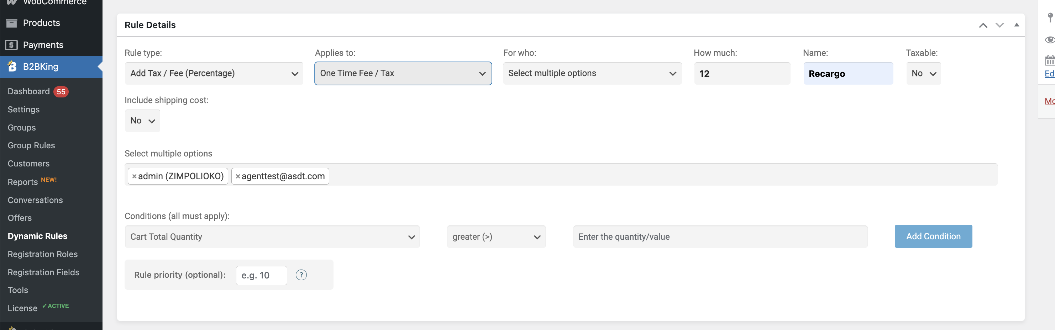Viewport: 1055px width, 330px height.
Task: Move Rule Details panel down
Action: click(1000, 25)
